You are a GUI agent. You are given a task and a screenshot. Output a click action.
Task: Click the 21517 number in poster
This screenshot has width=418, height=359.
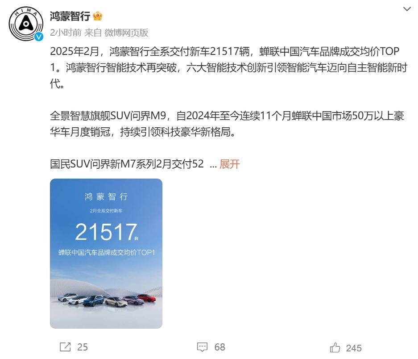(x=106, y=232)
